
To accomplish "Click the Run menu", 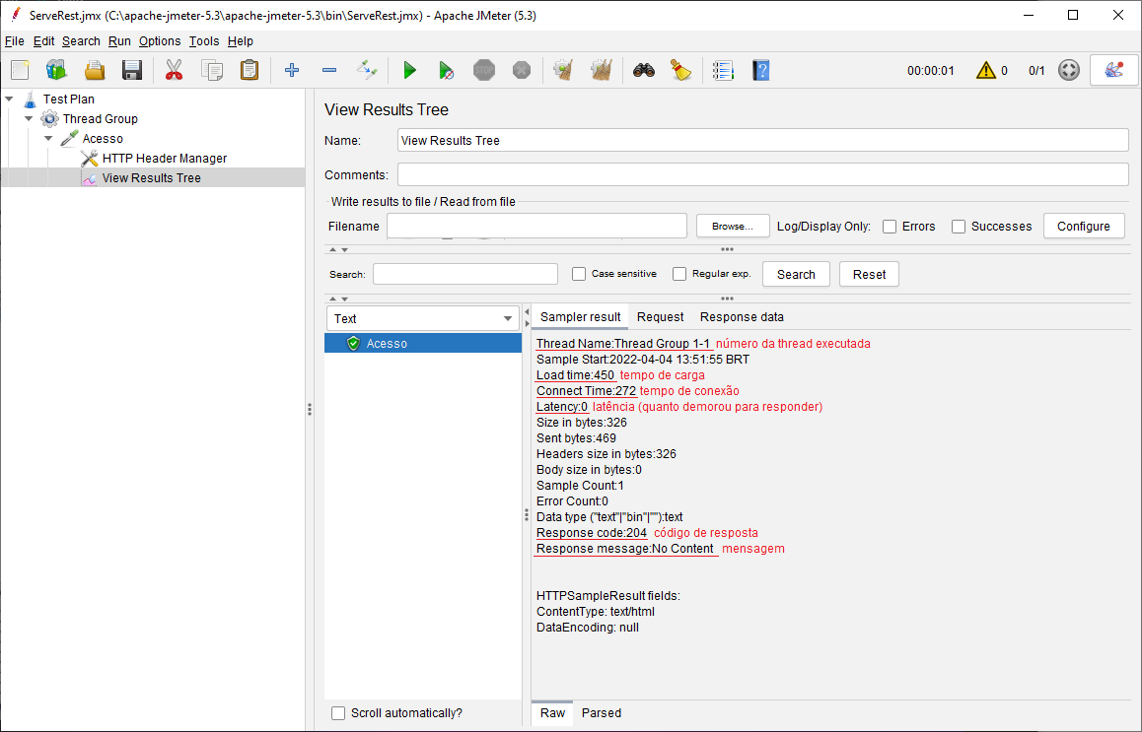I will click(119, 40).
